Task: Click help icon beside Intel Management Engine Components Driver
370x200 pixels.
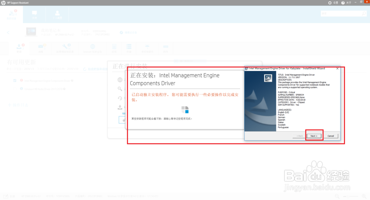Action: click(x=72, y=81)
